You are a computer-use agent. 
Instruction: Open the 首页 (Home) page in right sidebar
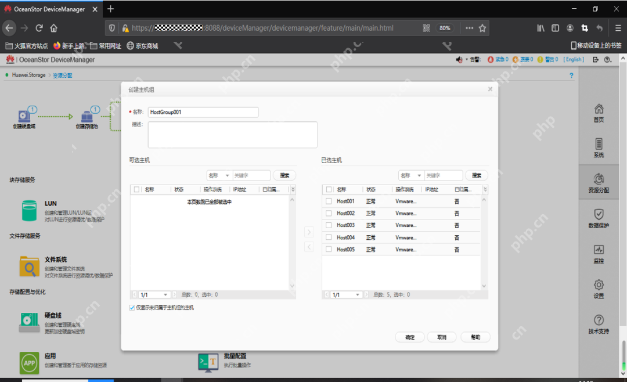click(599, 111)
